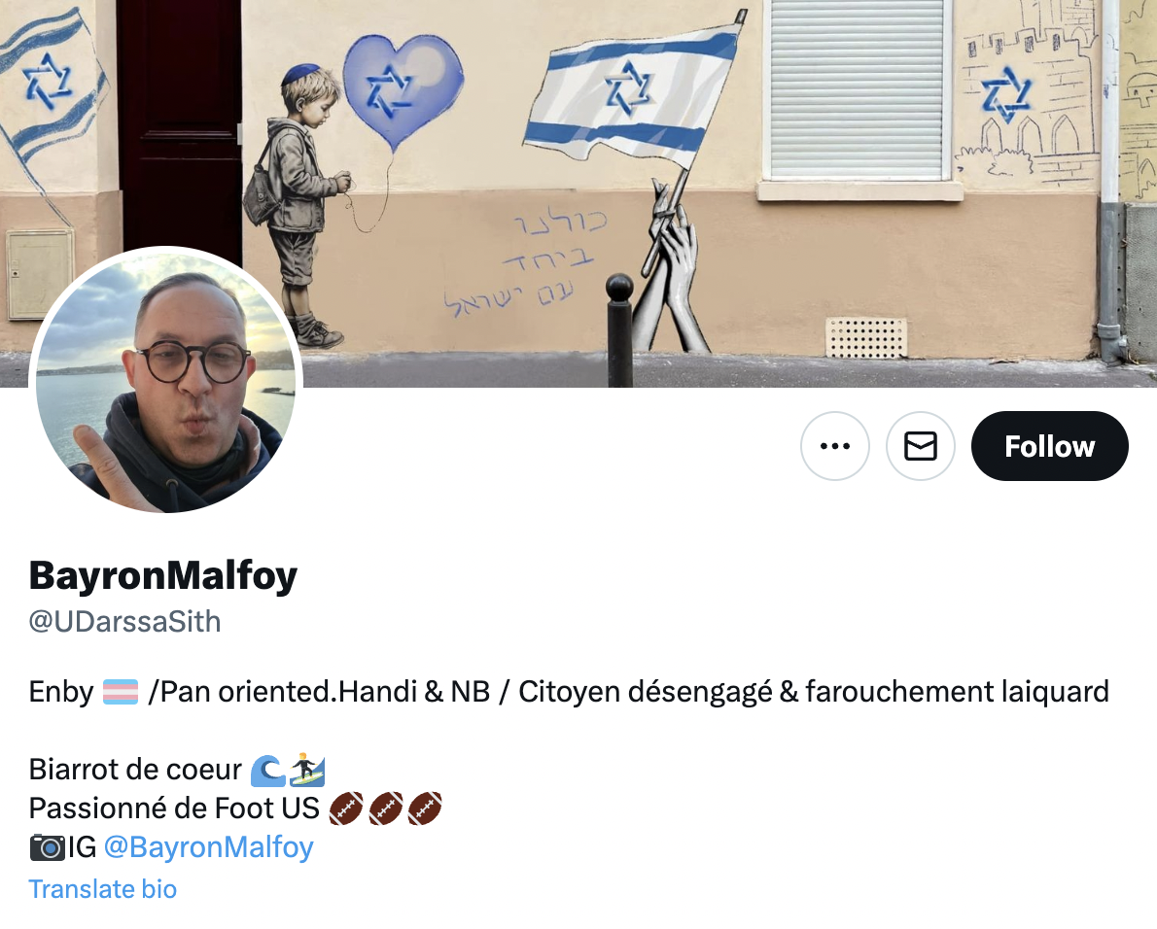The width and height of the screenshot is (1157, 929).
Task: Click the first American football emoji
Action: (x=346, y=809)
